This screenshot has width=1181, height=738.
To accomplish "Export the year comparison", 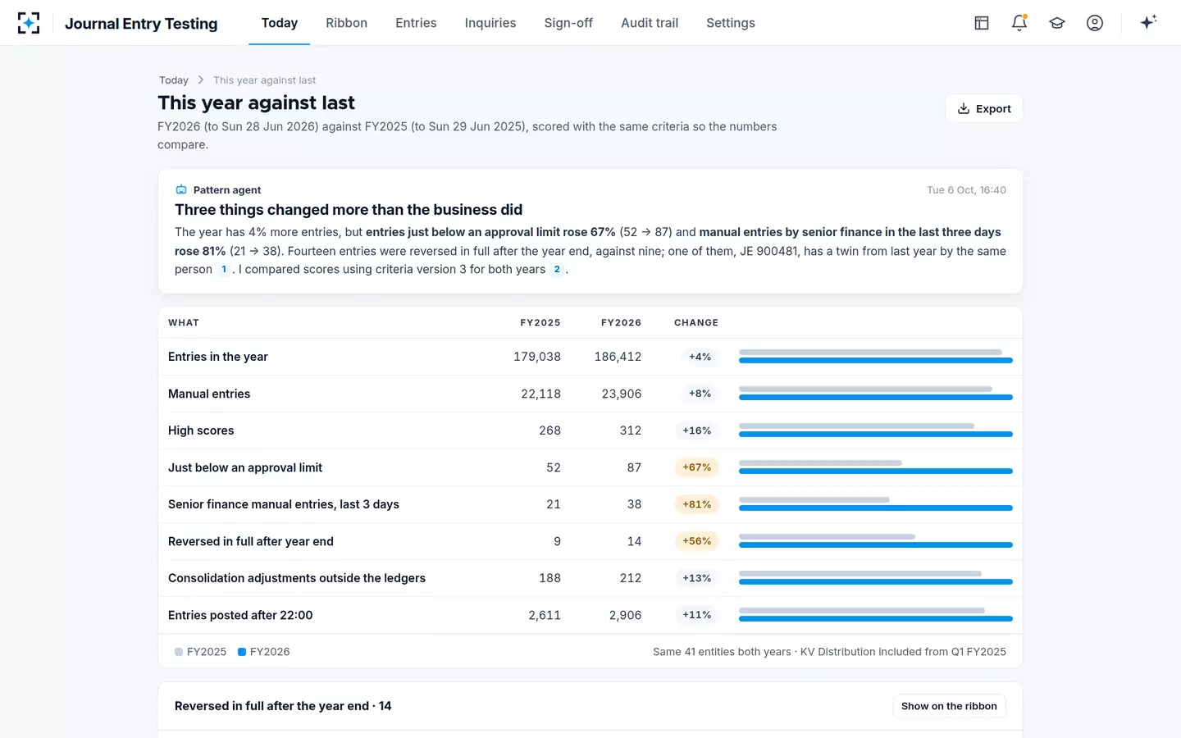I will 984,109.
